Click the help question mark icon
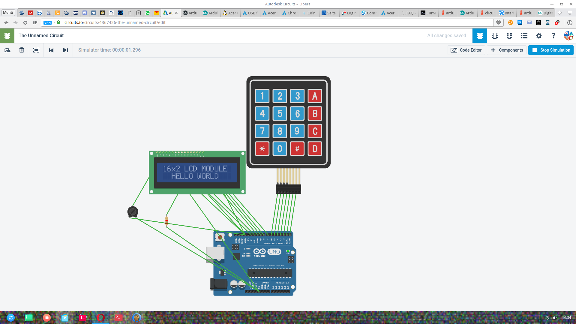 coord(553,36)
